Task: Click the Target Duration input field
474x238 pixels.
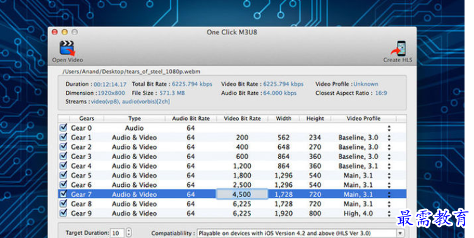Action: point(118,233)
